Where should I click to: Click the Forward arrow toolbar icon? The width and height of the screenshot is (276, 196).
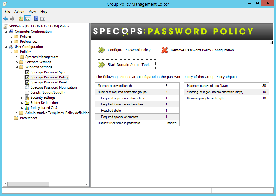pos(12,18)
